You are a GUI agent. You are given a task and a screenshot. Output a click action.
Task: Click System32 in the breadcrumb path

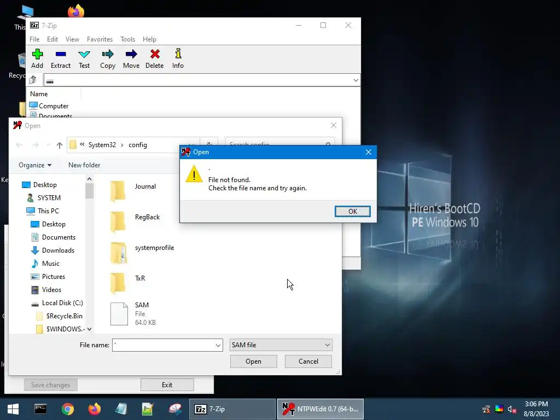(102, 145)
